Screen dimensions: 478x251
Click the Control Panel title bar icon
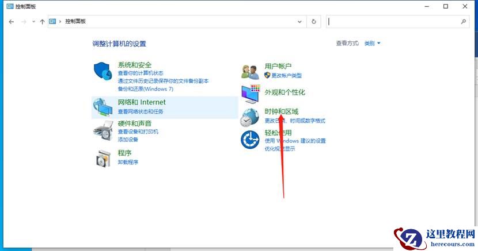coord(10,6)
